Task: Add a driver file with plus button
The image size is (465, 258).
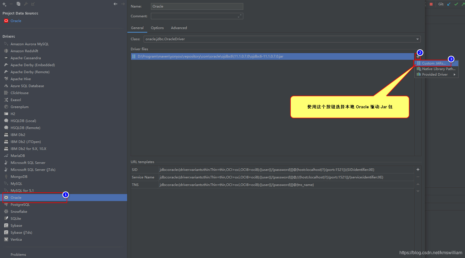Action: click(x=418, y=57)
